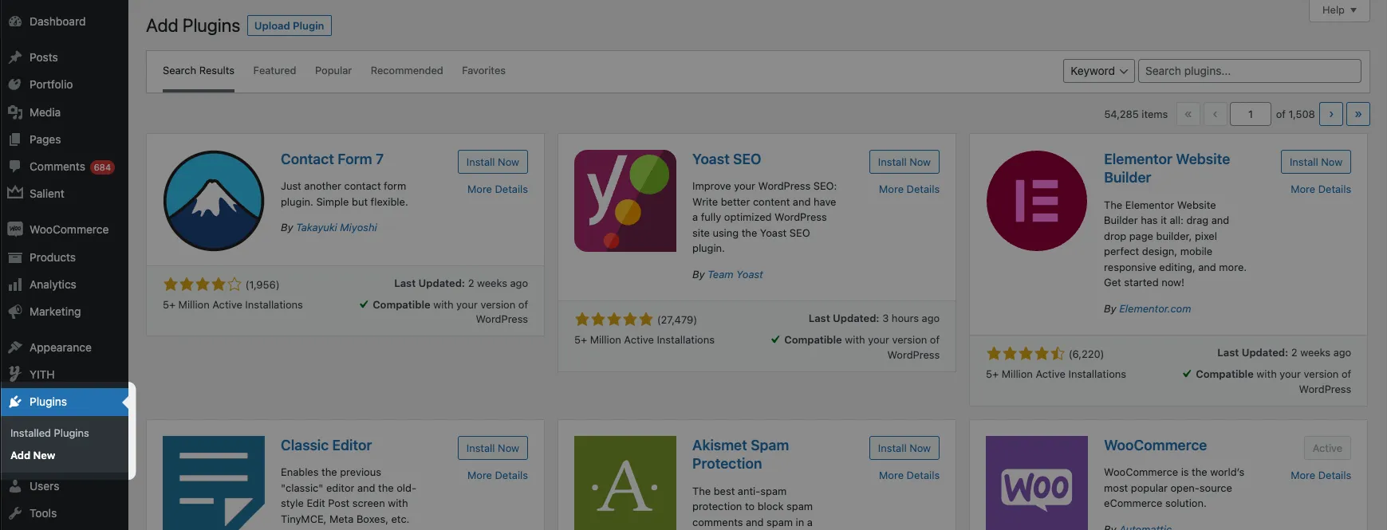Click the Portfolio icon in the sidebar
Screen dimensions: 1387x530
pyautogui.click(x=15, y=84)
